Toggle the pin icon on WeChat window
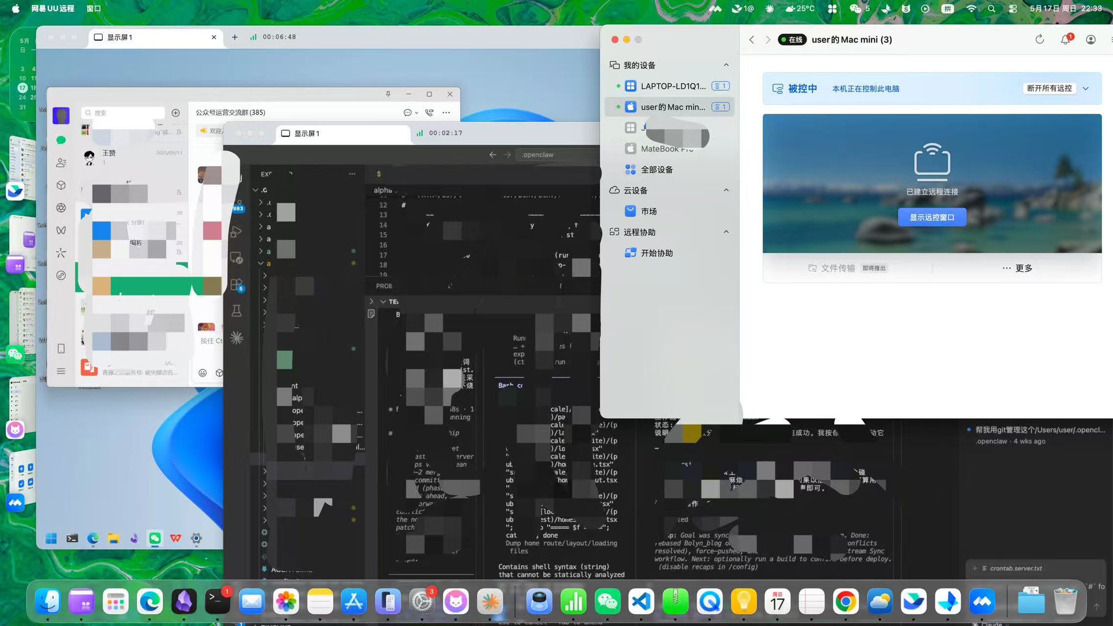1113x626 pixels. tap(388, 94)
